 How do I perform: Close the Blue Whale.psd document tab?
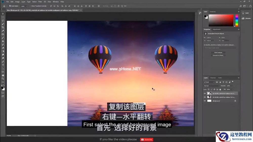point(81,10)
